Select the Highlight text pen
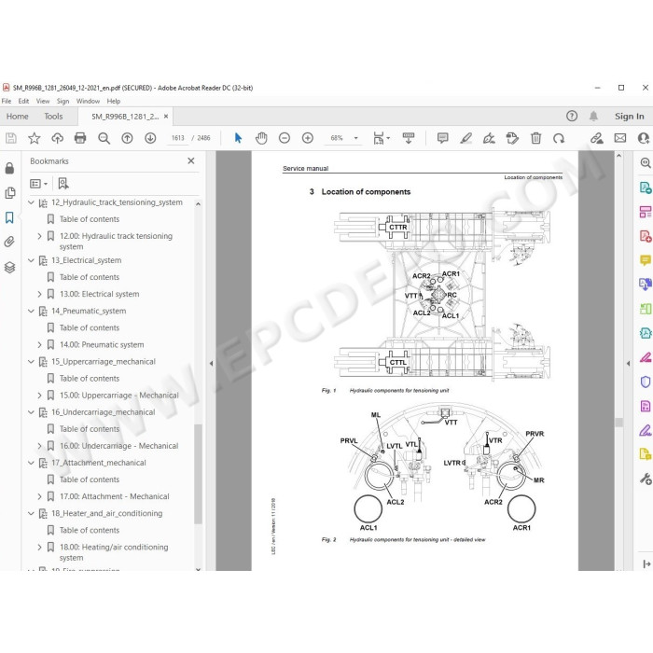Screen dimensions: 653x653 point(465,138)
